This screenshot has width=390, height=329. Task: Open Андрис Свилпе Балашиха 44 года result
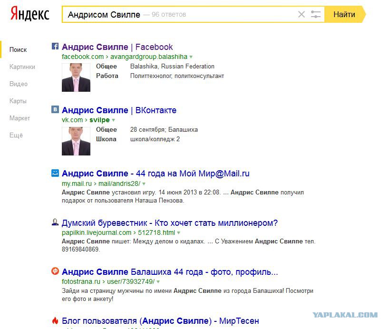point(170,272)
